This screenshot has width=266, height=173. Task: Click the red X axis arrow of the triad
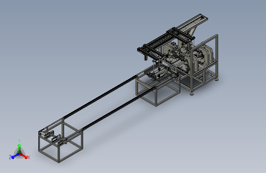point(24,156)
